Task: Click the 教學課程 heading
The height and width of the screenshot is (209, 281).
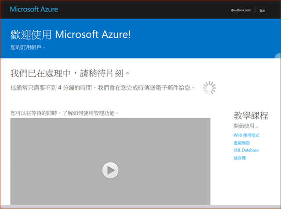Action: click(251, 115)
